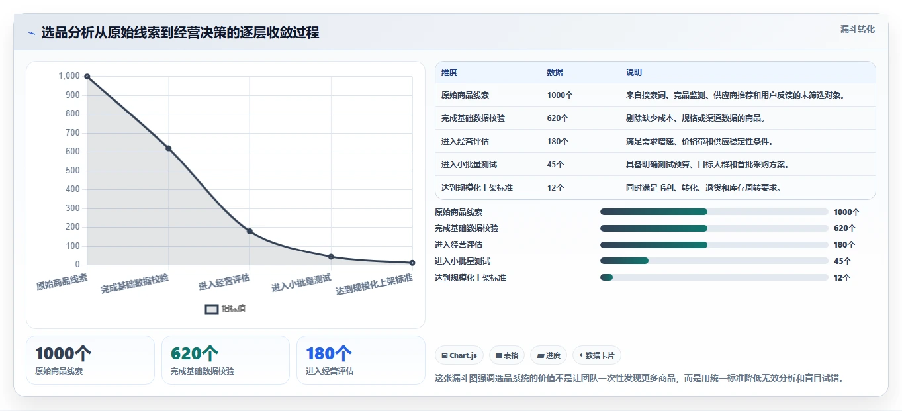Click the chart data point for 进入经营评估
Image resolution: width=902 pixels, height=411 pixels.
pyautogui.click(x=249, y=231)
